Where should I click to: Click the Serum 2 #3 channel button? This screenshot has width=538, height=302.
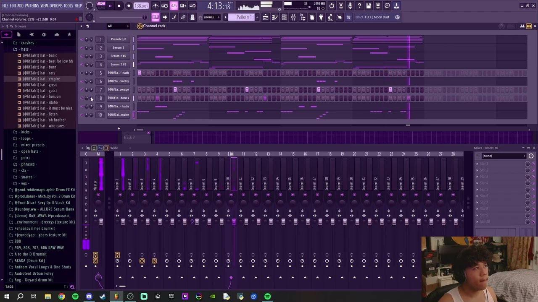(x=119, y=65)
